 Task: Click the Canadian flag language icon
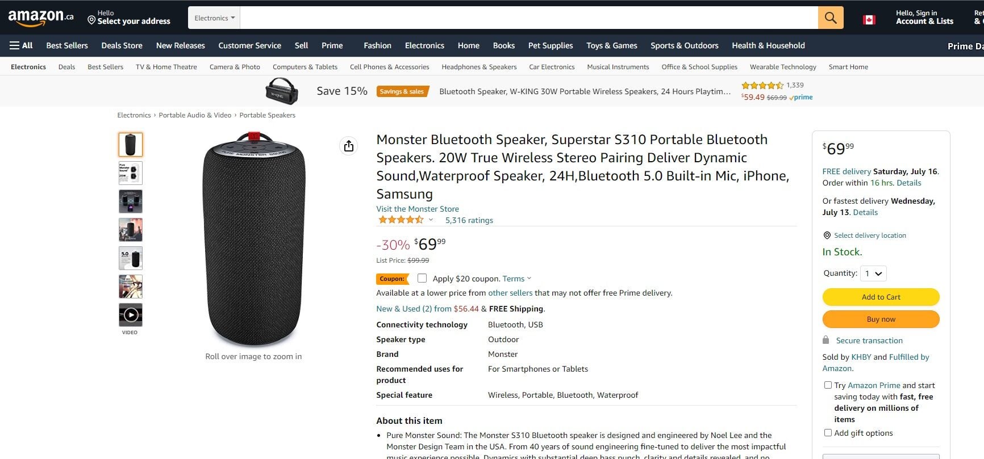click(869, 20)
